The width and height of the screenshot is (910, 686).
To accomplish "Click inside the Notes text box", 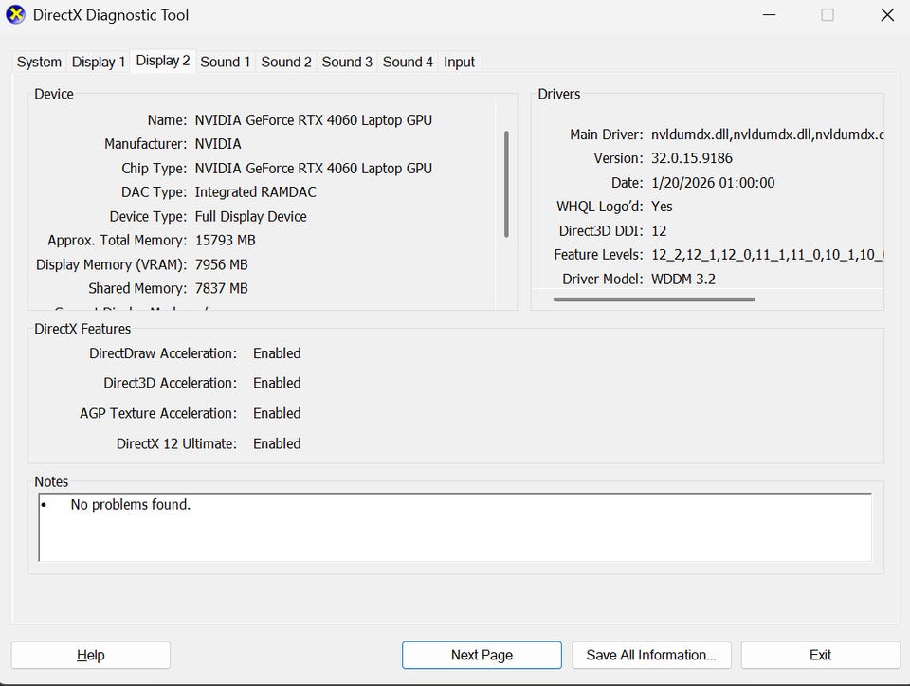I will point(455,527).
